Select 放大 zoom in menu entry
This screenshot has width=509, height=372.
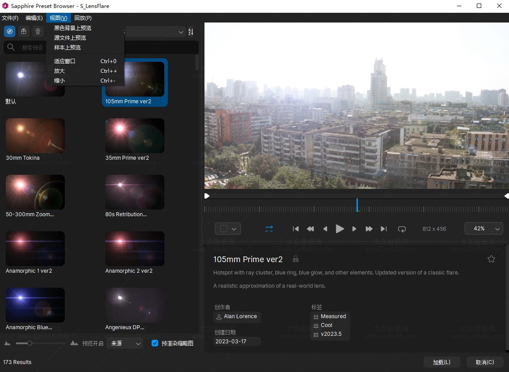click(85, 71)
